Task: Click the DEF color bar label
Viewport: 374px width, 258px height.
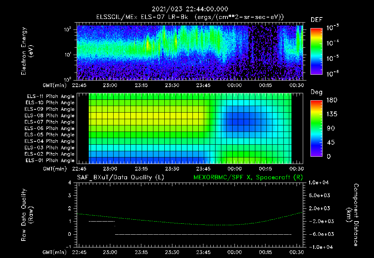Action: point(317,20)
